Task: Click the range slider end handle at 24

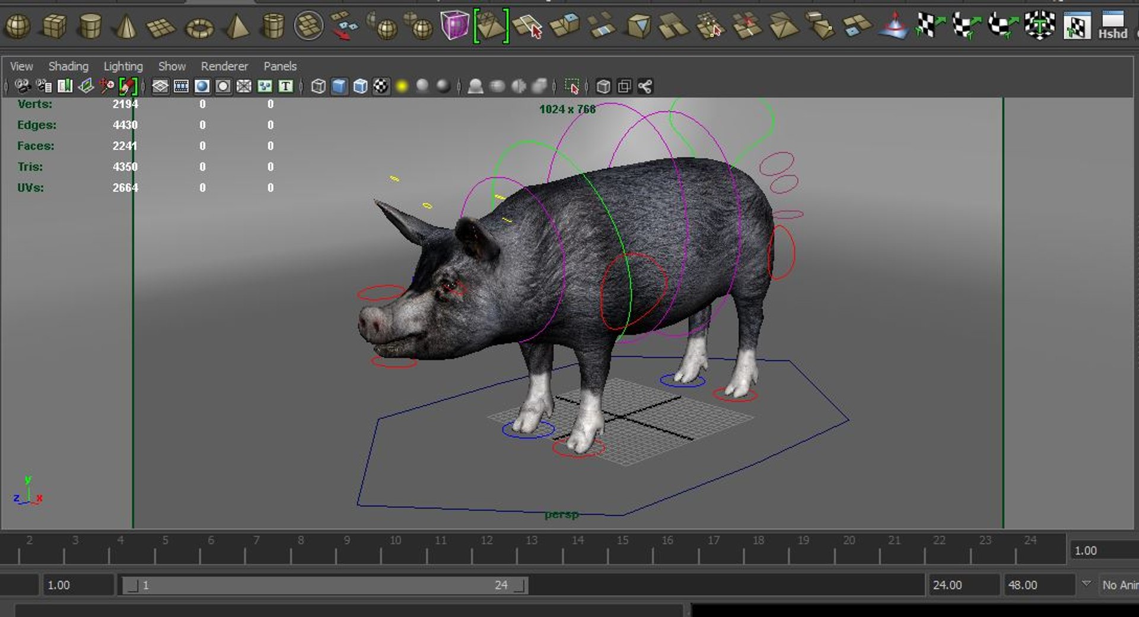Action: [520, 586]
